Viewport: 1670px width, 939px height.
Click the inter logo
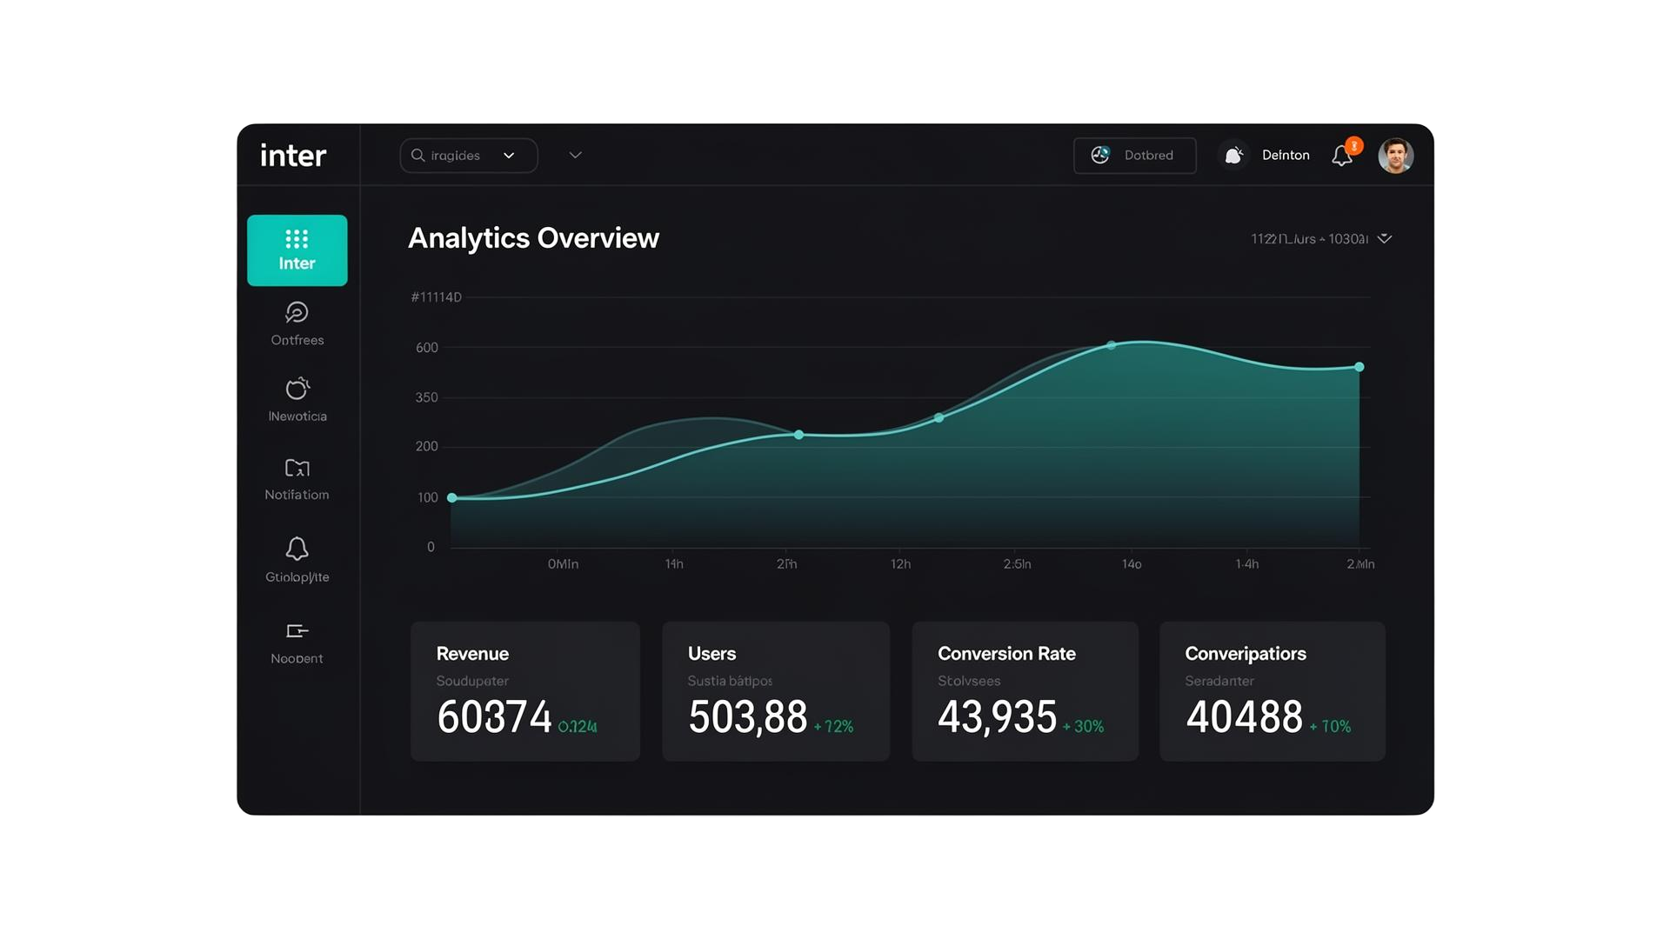click(293, 156)
